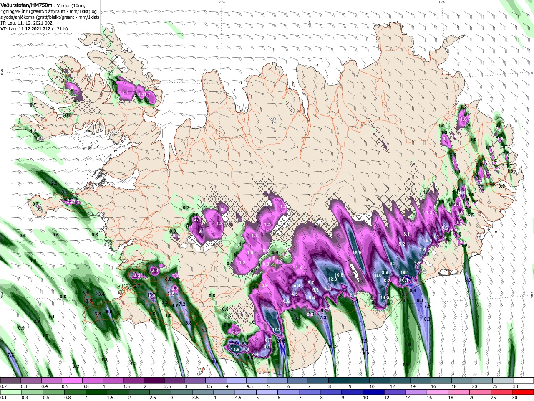The image size is (534, 401).
Task: Select the light pink 16–18 rain legend swatch
Action: [x=438, y=392]
